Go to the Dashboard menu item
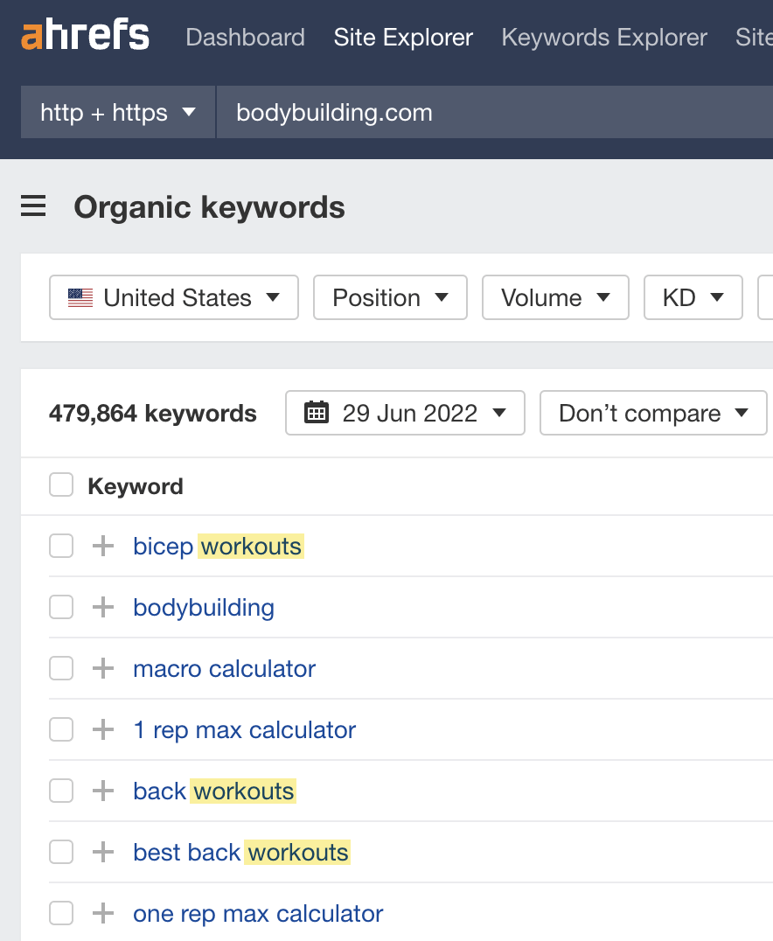The image size is (773, 941). coord(245,38)
